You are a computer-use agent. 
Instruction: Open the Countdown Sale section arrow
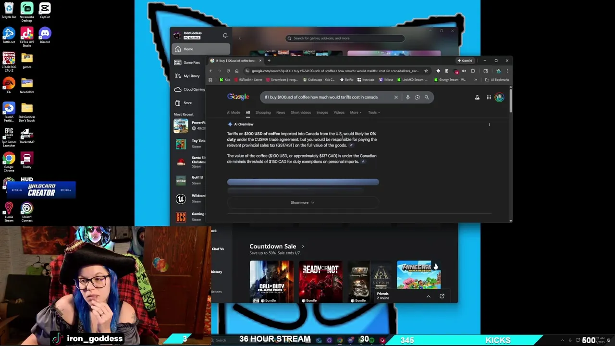(303, 247)
